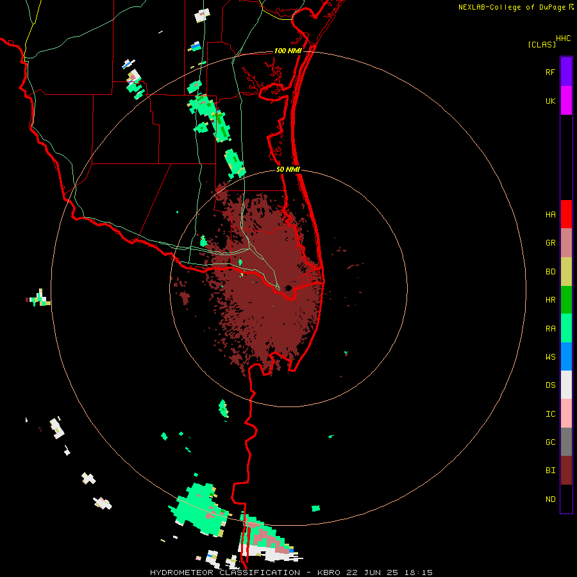
Task: Click the HR legend label
Action: [550, 300]
